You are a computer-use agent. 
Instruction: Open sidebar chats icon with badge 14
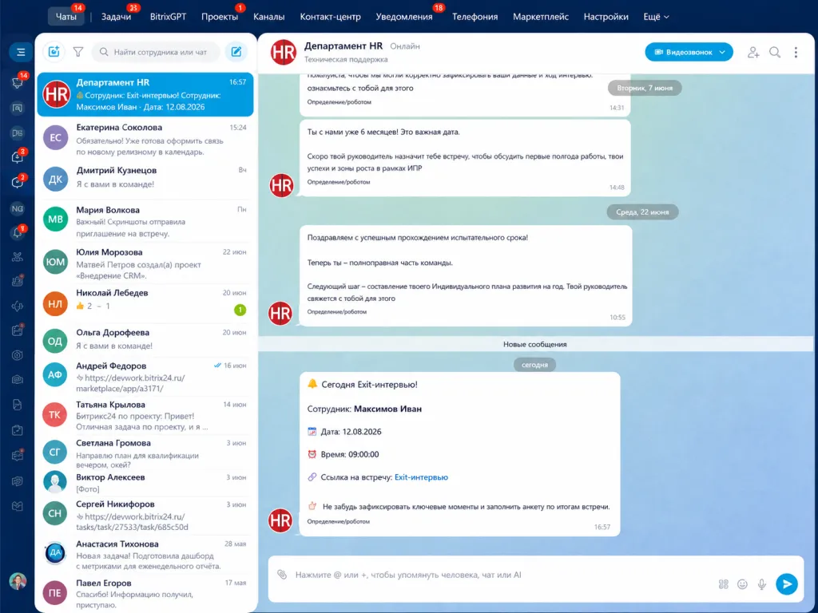tap(18, 82)
